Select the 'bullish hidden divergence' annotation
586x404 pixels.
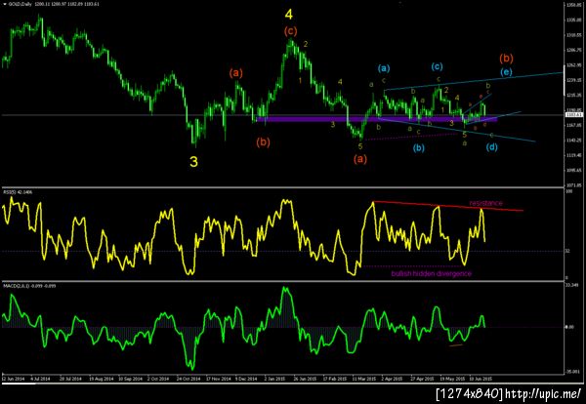[x=432, y=273]
